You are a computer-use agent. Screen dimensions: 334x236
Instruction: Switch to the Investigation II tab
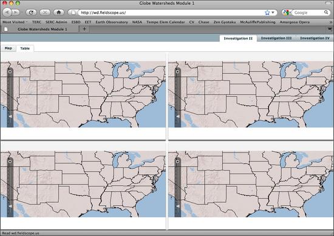tap(238, 38)
